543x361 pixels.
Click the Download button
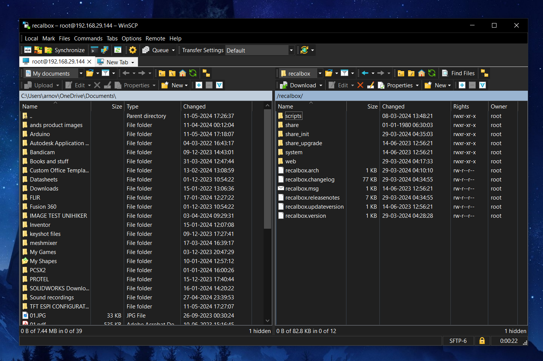pos(298,85)
